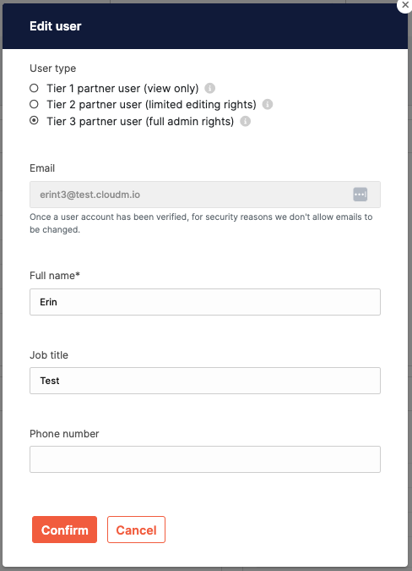Screen dimensions: 412x571
Task: Click the disabled Email field erint3@test.cloudm.io
Action: (205, 195)
